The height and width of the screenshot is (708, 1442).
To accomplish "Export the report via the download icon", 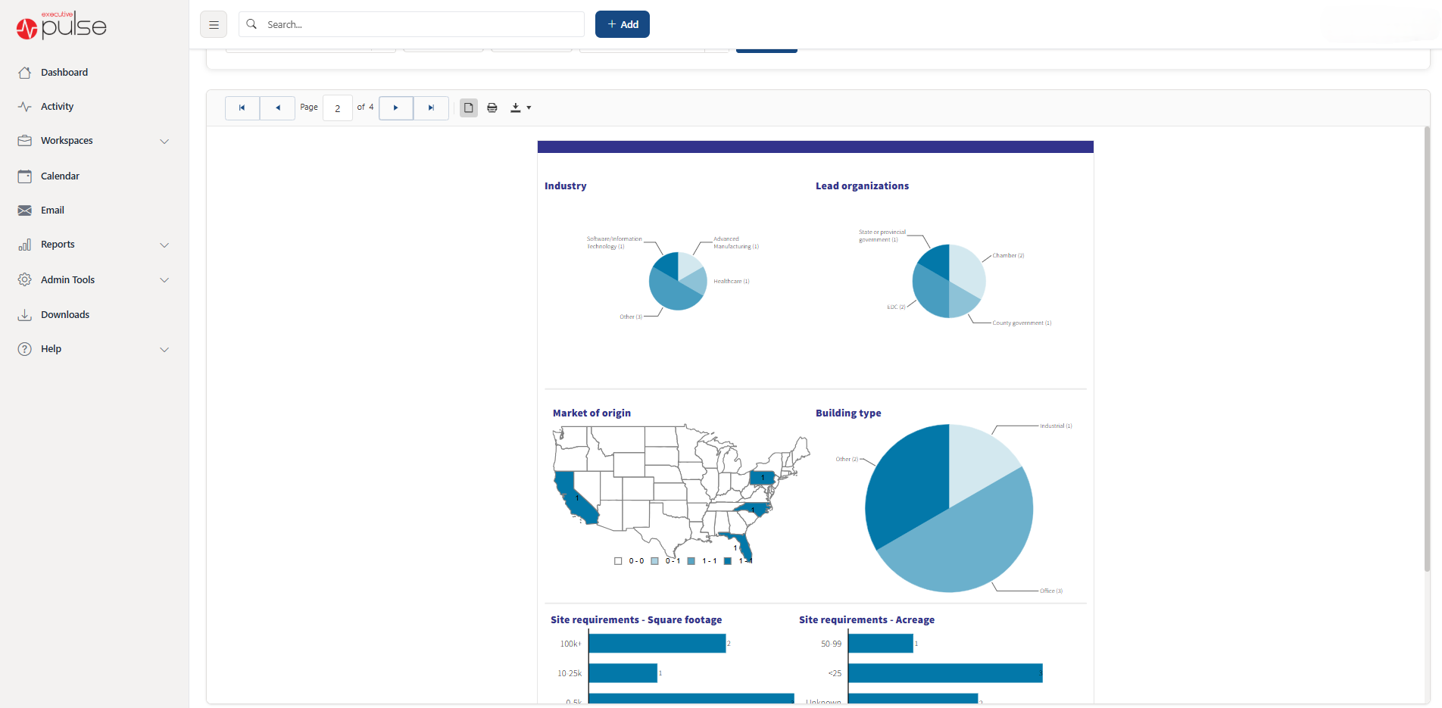I will click(x=515, y=108).
